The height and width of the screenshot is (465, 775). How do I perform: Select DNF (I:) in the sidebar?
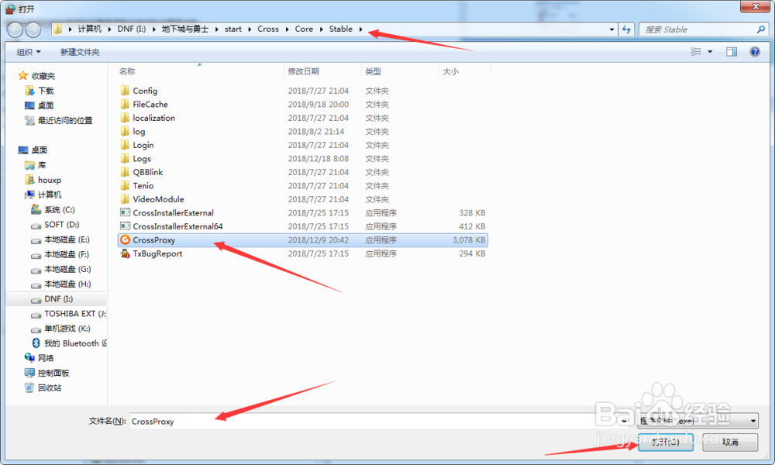[58, 299]
